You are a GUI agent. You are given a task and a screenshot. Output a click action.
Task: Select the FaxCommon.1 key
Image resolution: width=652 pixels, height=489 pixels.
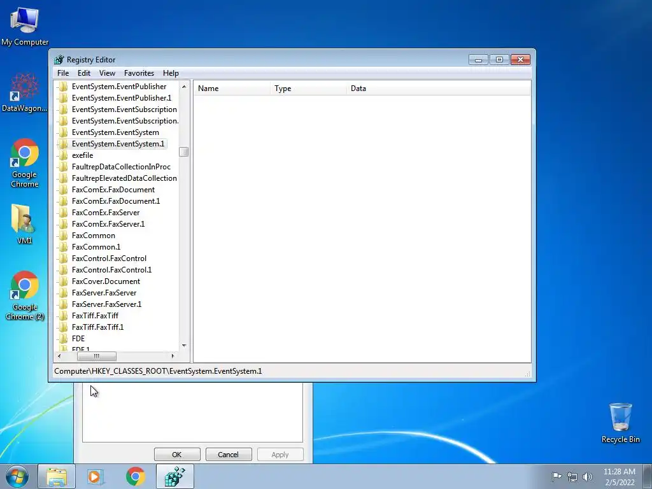point(96,247)
